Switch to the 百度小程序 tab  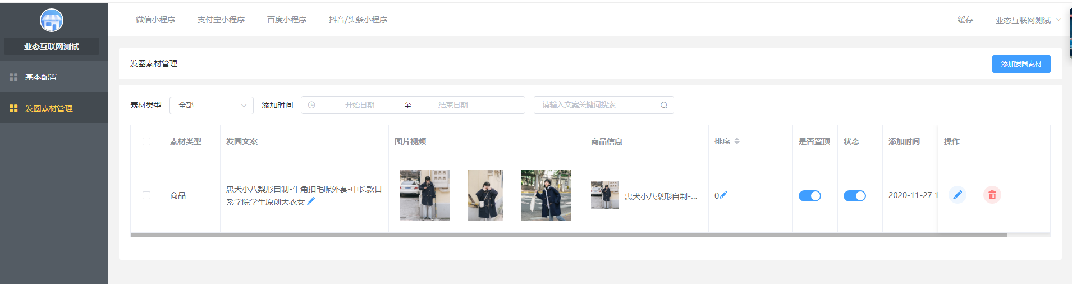[x=287, y=20]
